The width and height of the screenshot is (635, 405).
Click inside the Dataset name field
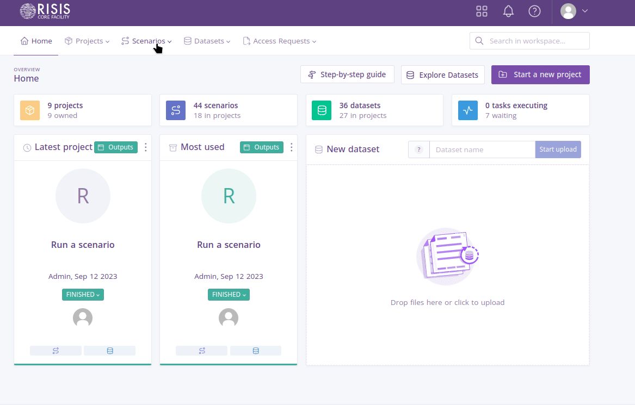click(482, 149)
